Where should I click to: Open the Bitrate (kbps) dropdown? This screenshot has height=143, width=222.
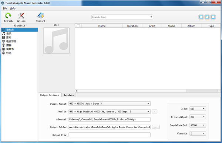tap(198, 117)
